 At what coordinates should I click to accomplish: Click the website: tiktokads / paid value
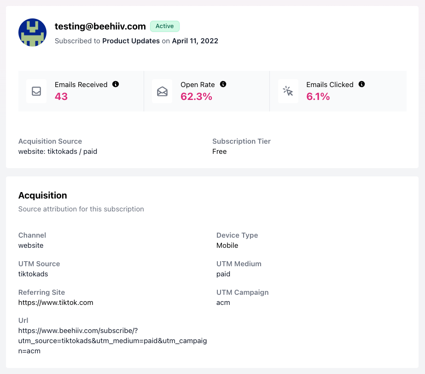tap(58, 152)
